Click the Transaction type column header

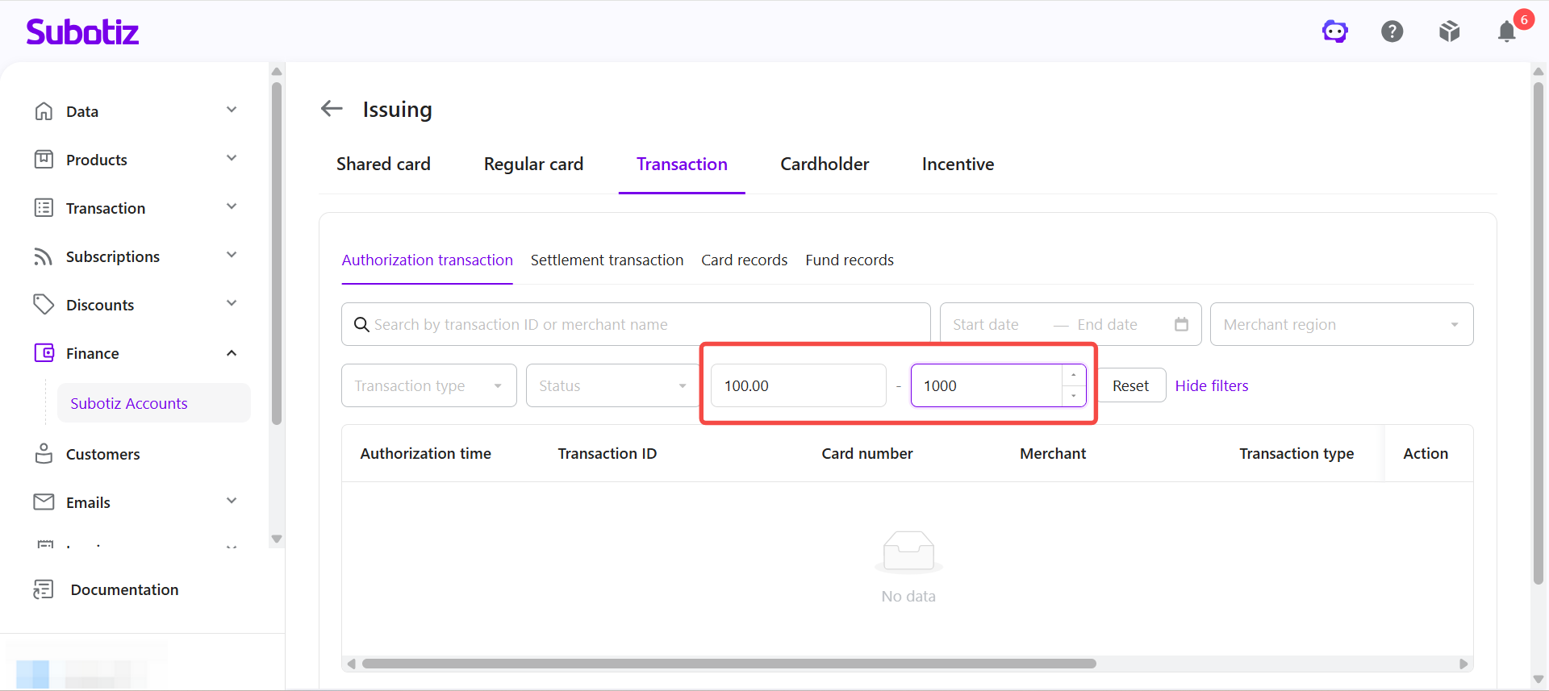[x=1296, y=454]
